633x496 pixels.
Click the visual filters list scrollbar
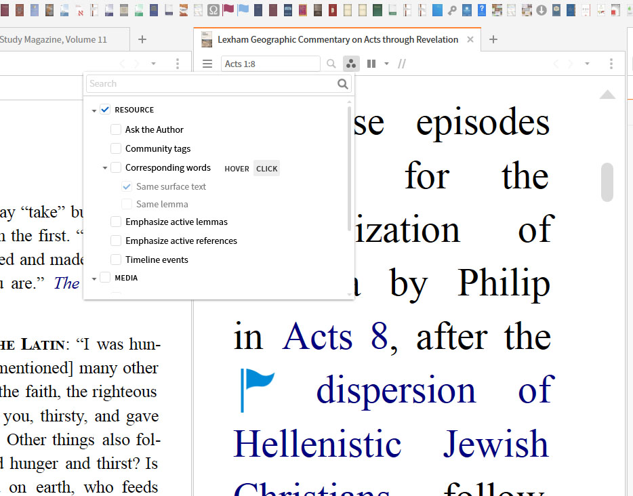pyautogui.click(x=349, y=169)
